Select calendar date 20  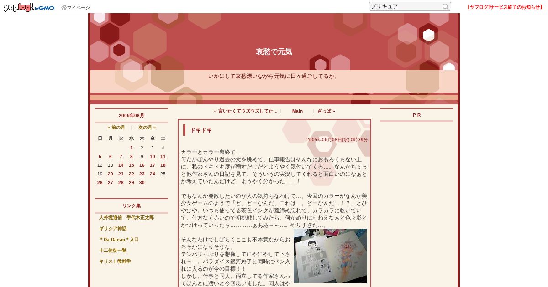pos(111,174)
